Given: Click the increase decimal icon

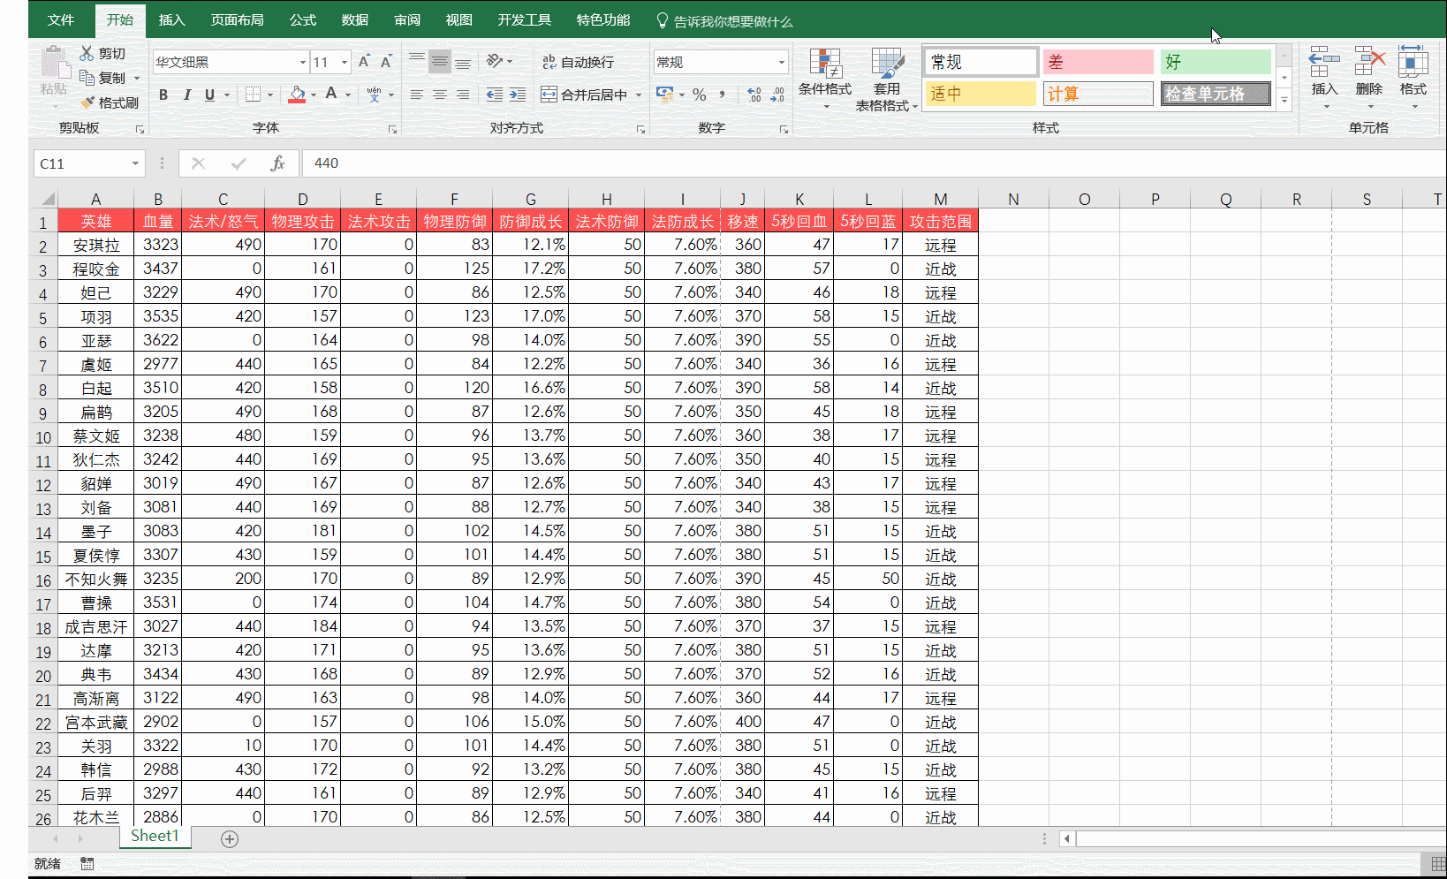Looking at the screenshot, I should point(754,95).
